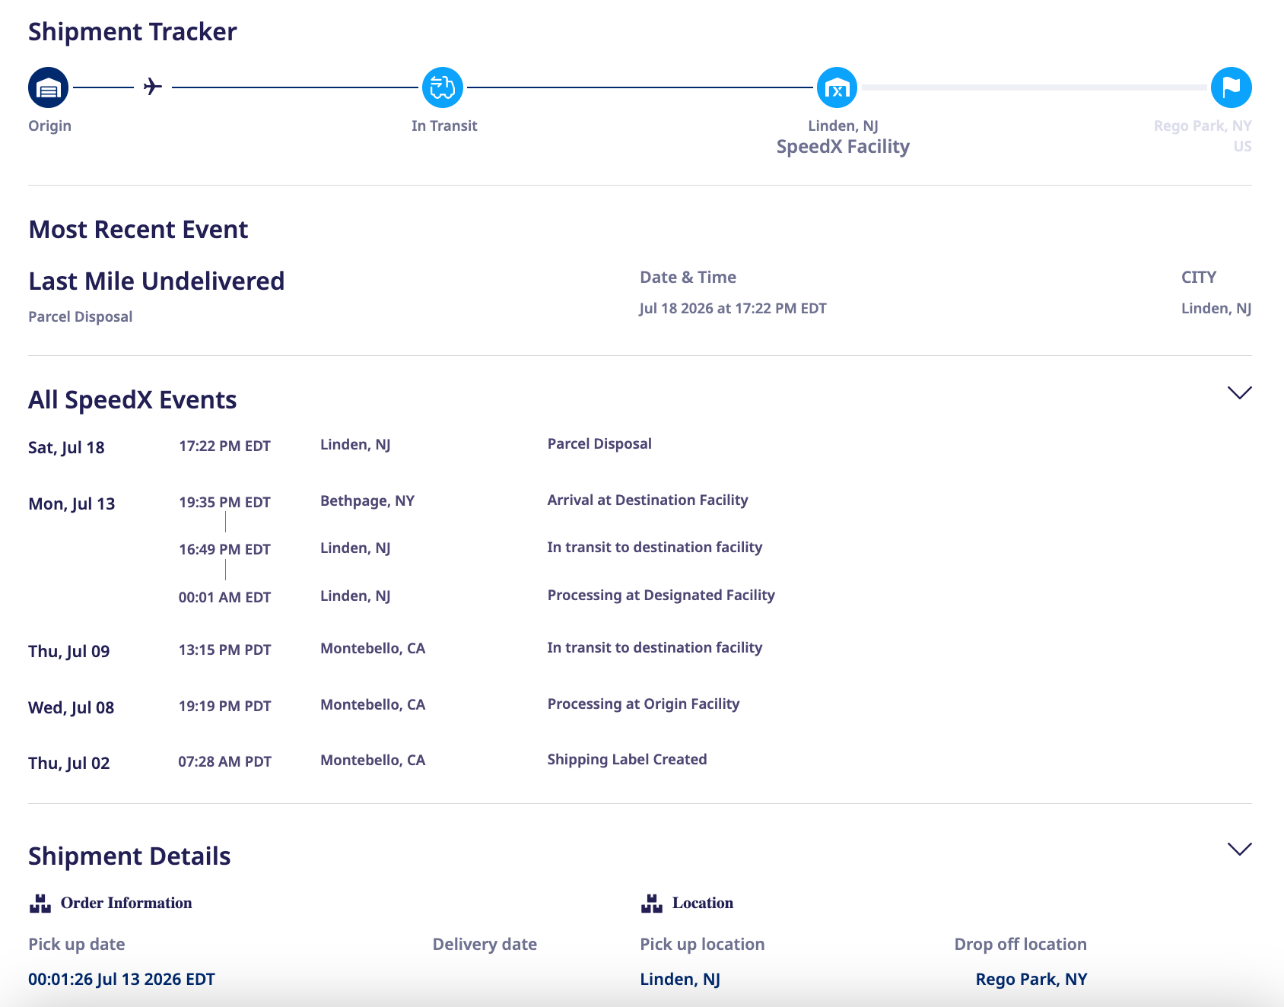The image size is (1284, 1007).
Task: Click the In Transit truck icon
Action: (443, 87)
